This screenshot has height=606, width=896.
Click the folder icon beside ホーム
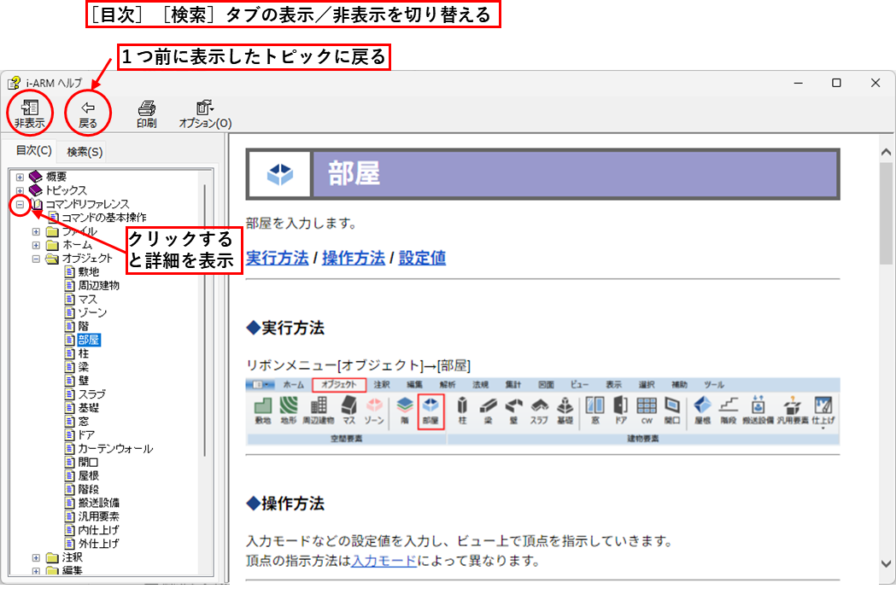53,245
